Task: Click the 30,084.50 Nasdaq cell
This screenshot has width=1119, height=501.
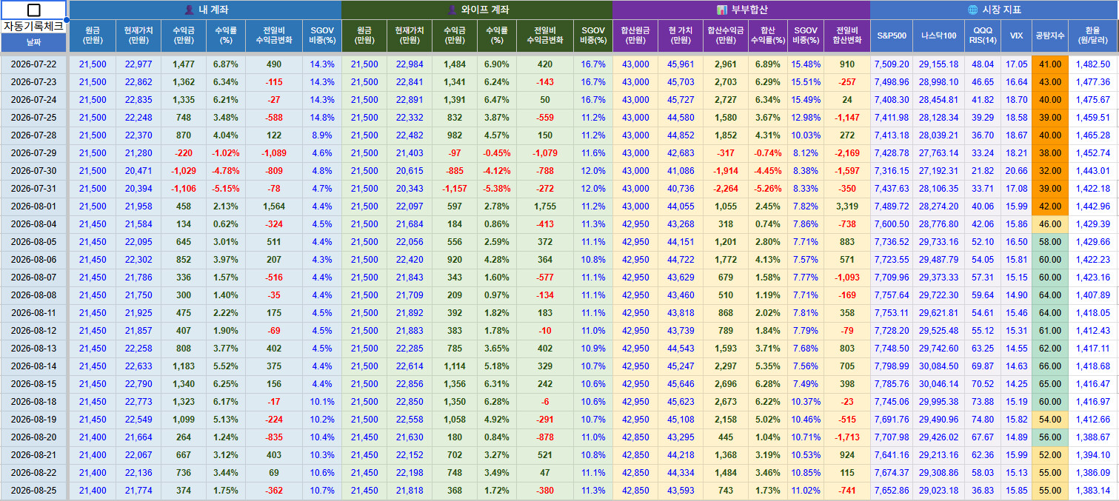Action: coord(938,366)
